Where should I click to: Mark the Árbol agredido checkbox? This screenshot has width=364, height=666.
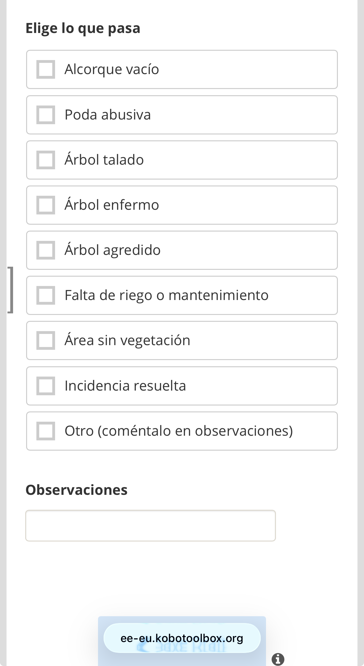pos(46,250)
